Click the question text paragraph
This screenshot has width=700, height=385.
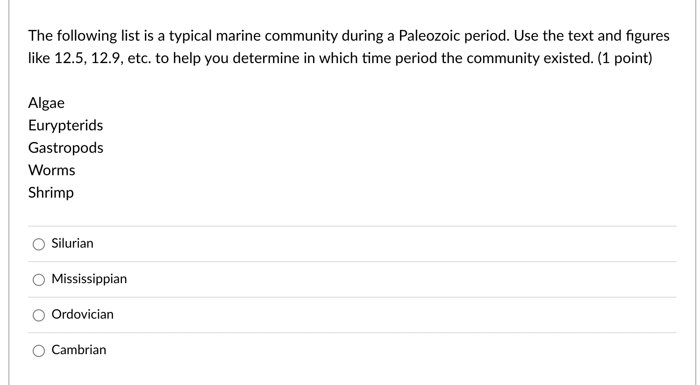[x=348, y=47]
